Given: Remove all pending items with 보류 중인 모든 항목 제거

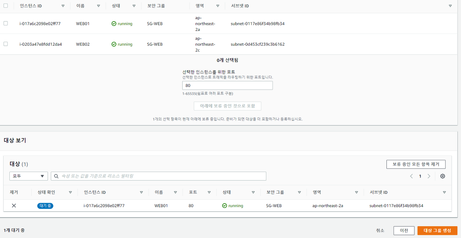Looking at the screenshot, I should [x=416, y=164].
